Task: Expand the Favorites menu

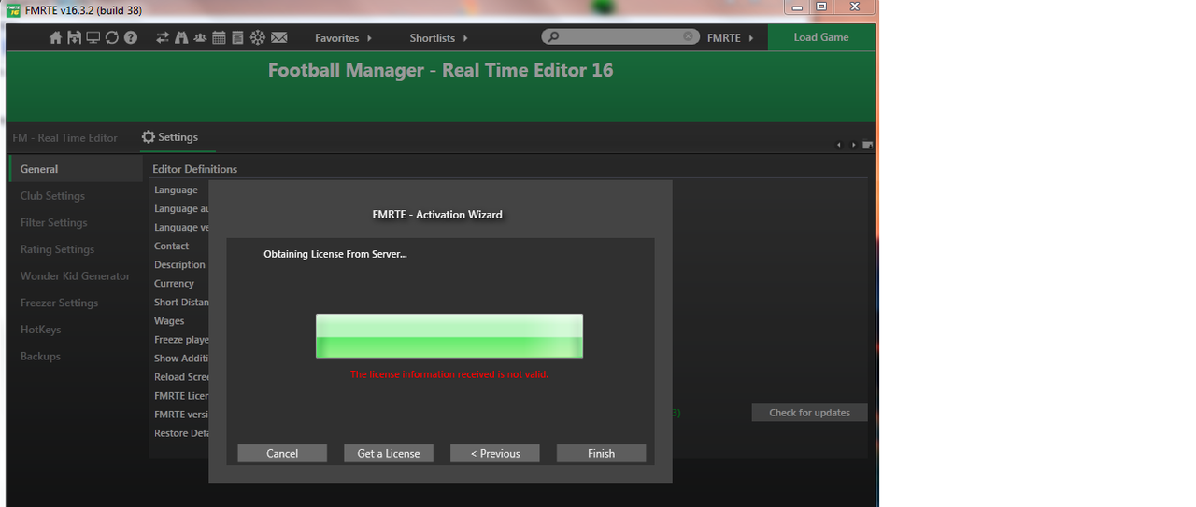Action: (343, 38)
